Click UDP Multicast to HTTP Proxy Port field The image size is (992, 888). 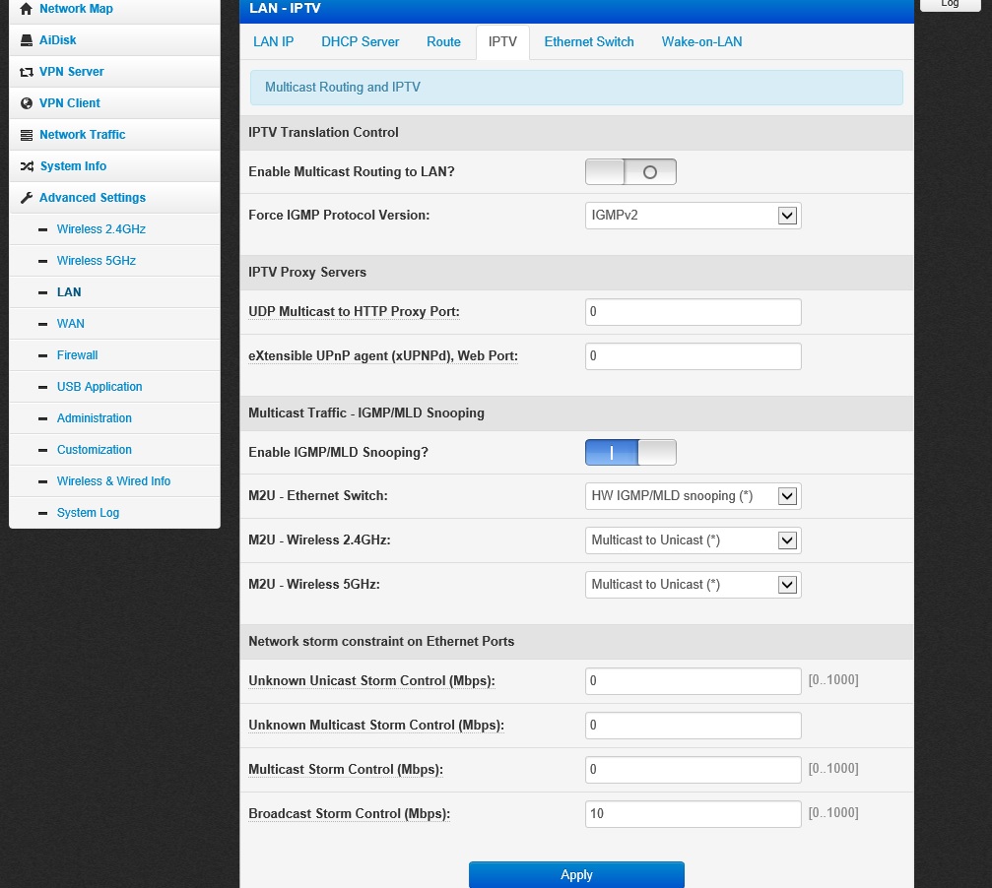693,312
